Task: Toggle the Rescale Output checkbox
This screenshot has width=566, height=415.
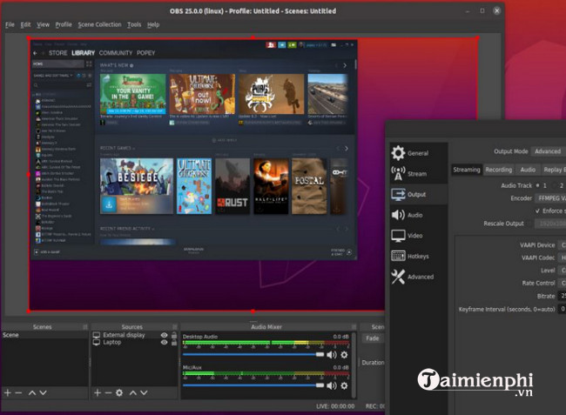Action: pyautogui.click(x=530, y=224)
